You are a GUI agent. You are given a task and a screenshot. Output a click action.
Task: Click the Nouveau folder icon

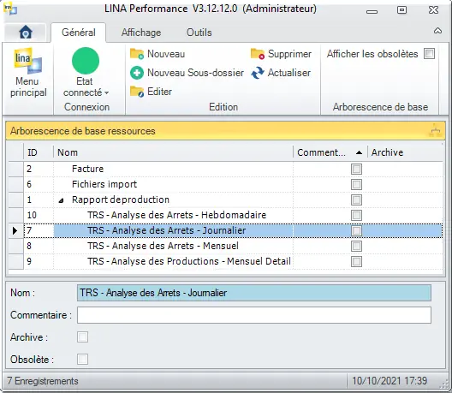[x=137, y=54]
